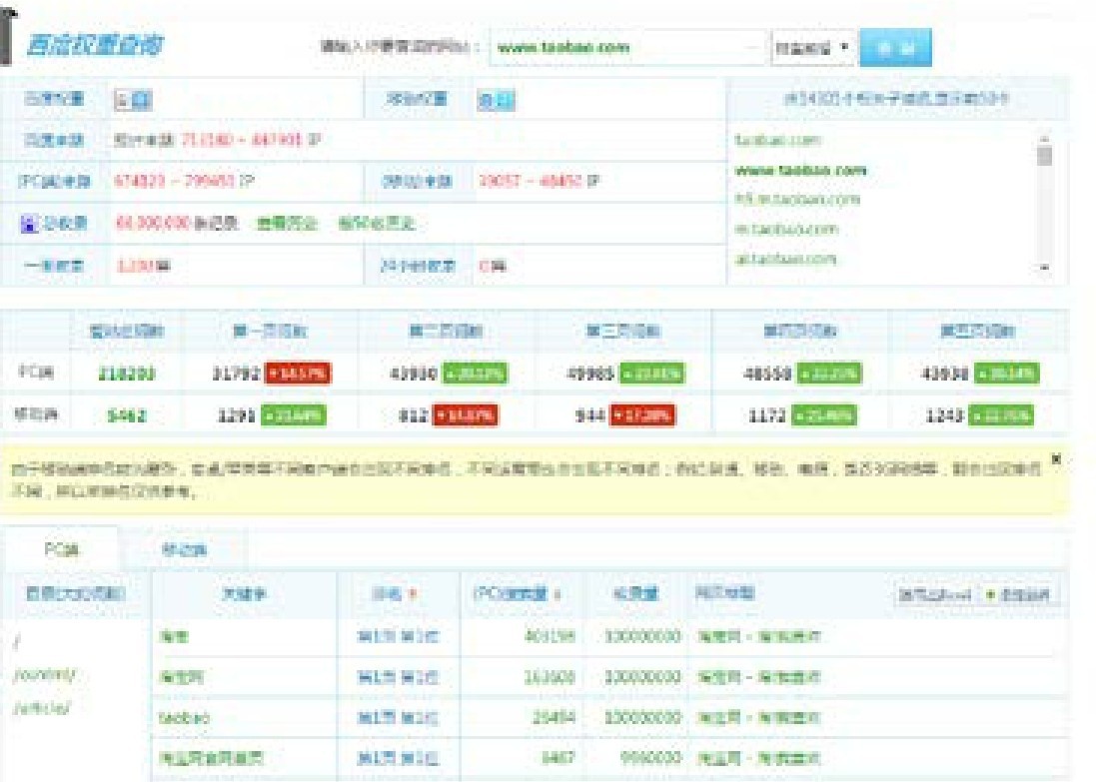1096x782 pixels.
Task: Click the blue query button
Action: 894,47
